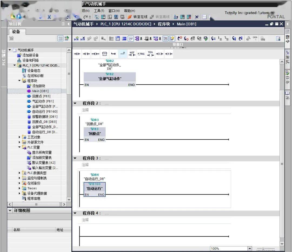
Task: Collapse network 程序段 3
Action: (75, 158)
